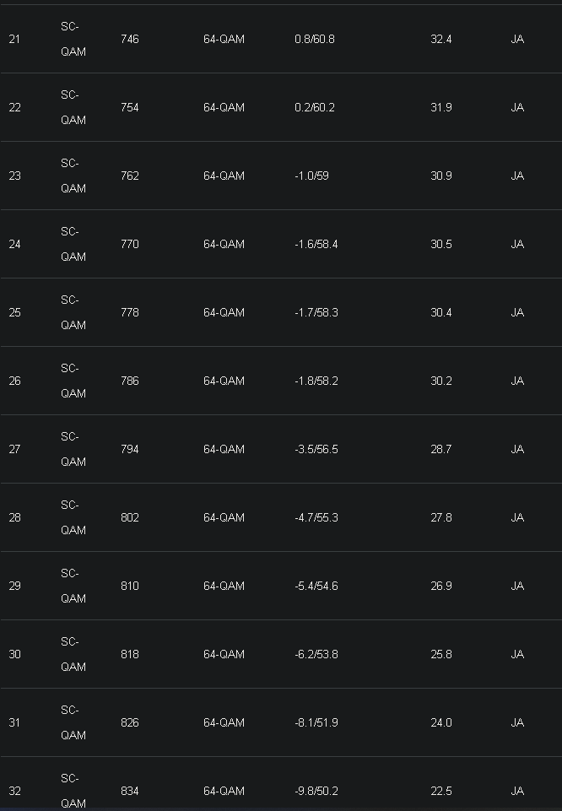
Task: Select the -1.0/59 power level cell
Action: [311, 176]
